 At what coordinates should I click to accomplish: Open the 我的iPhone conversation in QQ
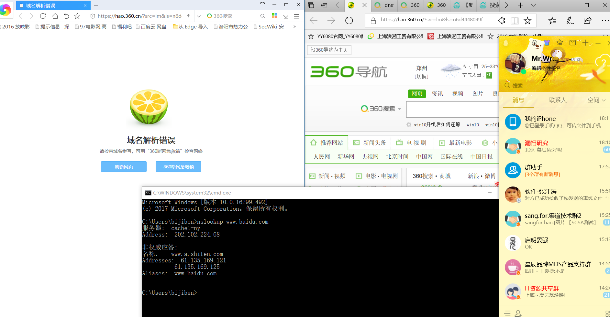(554, 122)
